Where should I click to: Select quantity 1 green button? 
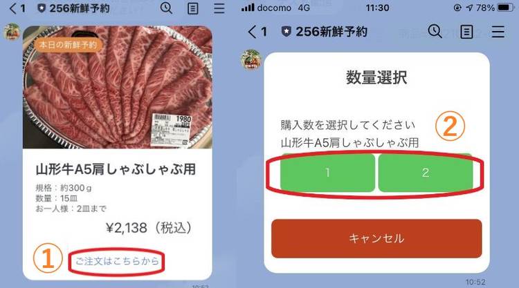point(327,173)
